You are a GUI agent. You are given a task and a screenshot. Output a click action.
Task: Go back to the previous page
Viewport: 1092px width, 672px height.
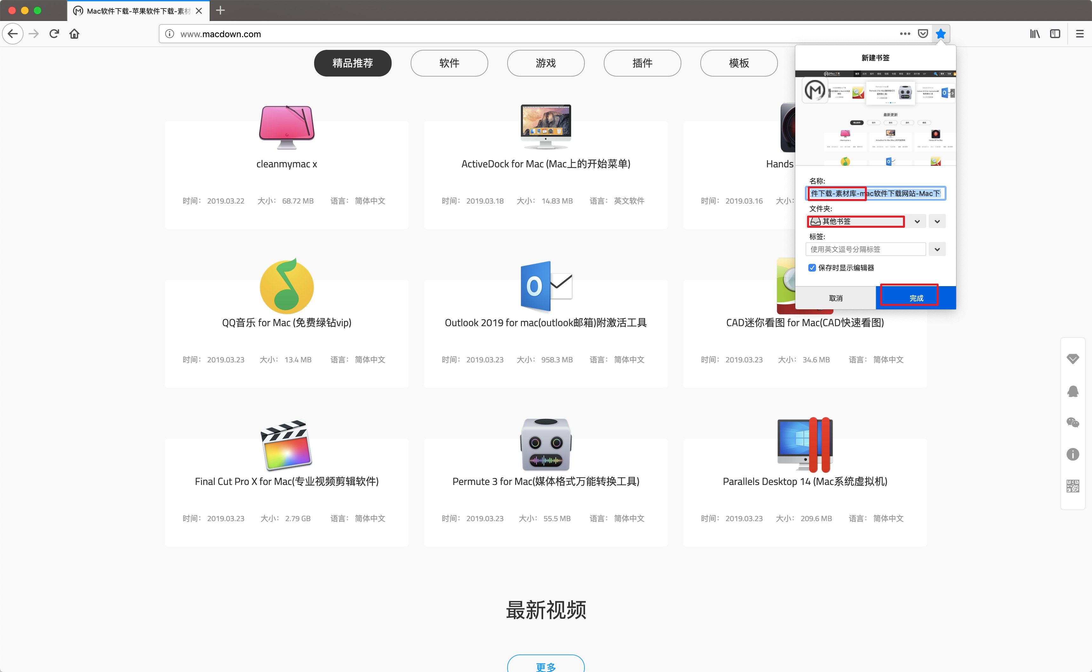(12, 34)
